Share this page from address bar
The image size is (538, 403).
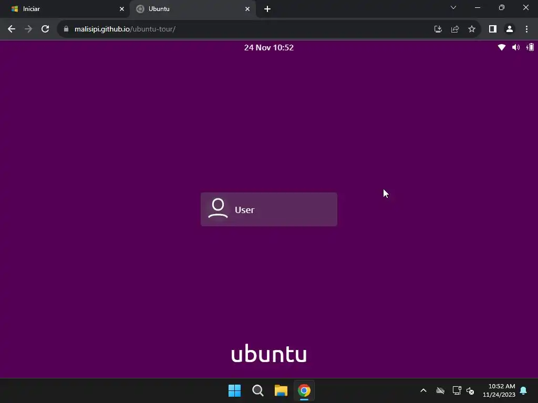click(x=455, y=29)
